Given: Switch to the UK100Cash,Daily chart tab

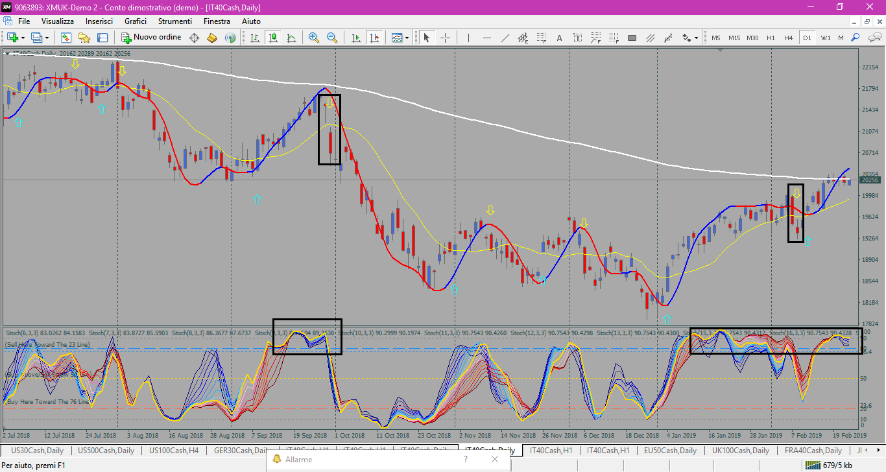Looking at the screenshot, I should 741,450.
